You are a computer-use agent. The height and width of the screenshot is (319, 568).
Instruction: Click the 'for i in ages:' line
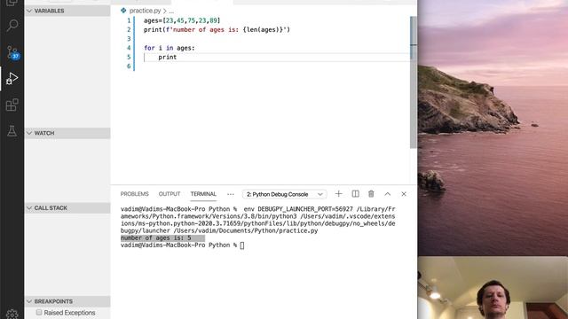tap(170, 48)
